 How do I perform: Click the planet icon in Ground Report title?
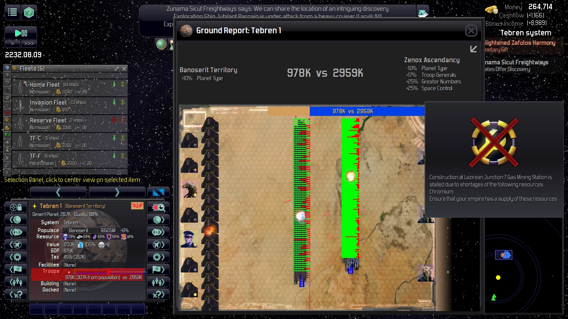click(x=186, y=30)
